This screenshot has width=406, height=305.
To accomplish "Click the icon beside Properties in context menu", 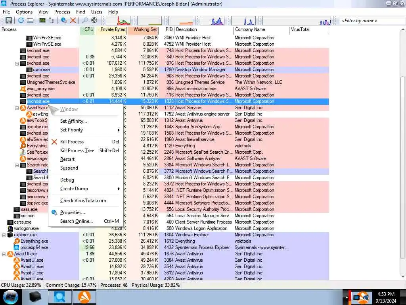I will [54, 212].
